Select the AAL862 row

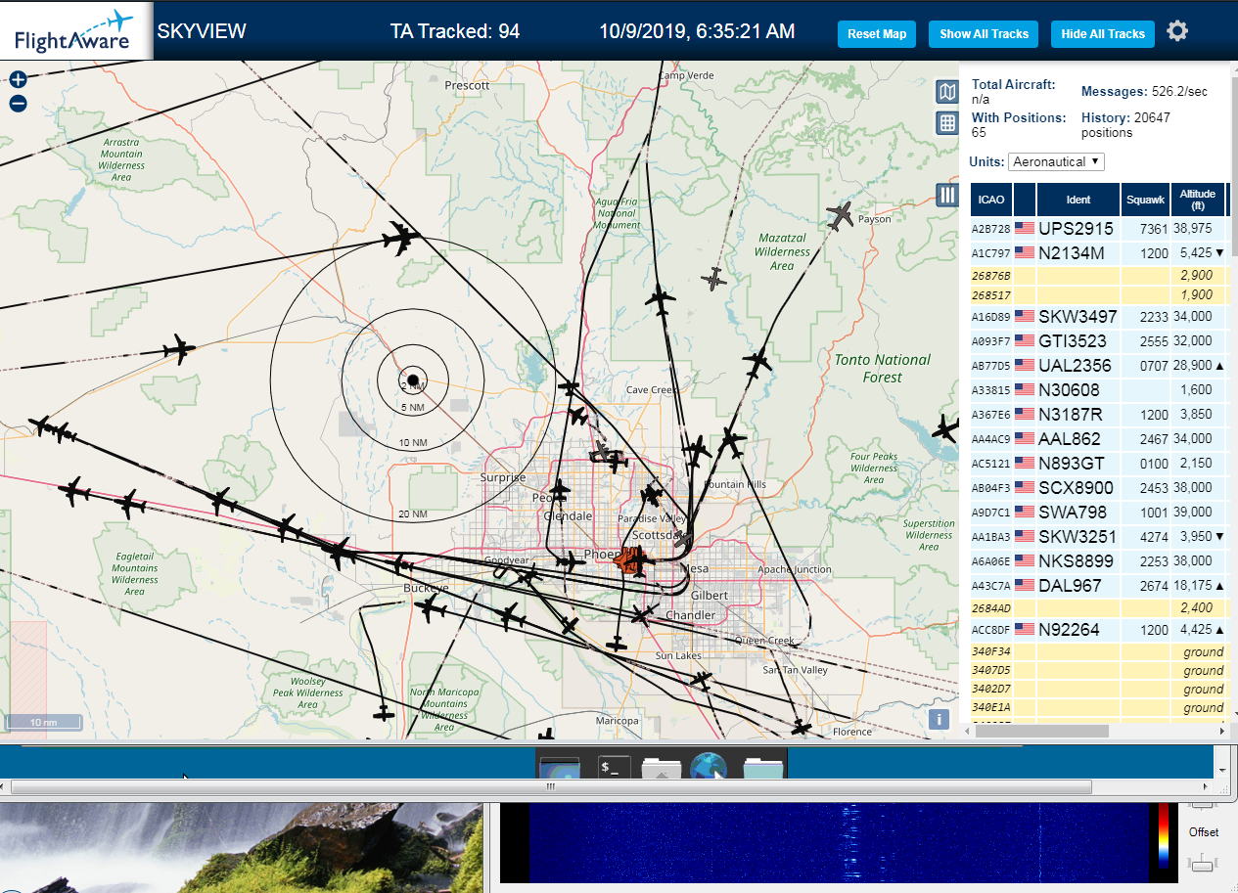coord(1099,439)
